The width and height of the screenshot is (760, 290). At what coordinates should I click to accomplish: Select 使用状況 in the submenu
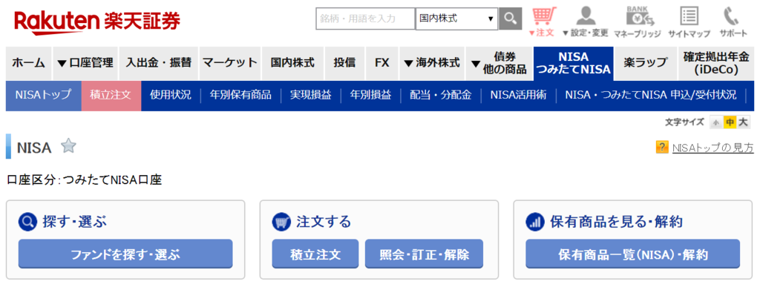point(171,96)
